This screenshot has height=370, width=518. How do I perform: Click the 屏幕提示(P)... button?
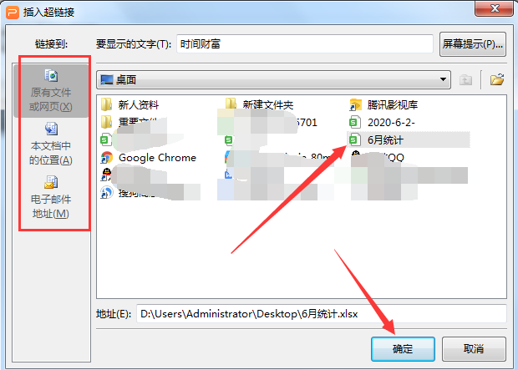473,44
